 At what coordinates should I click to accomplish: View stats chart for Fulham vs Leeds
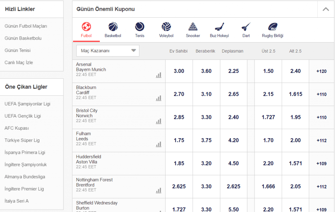coord(159,144)
